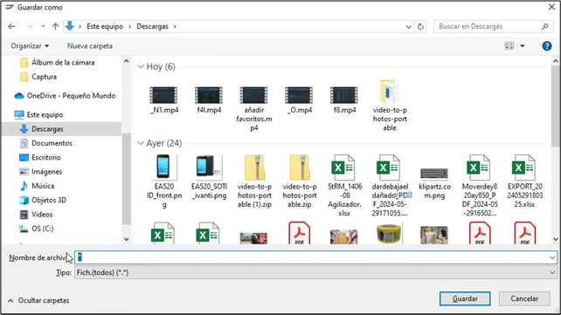Screen dimensions: 561x315
Task: Click the search magnifier icon
Action: (x=545, y=26)
